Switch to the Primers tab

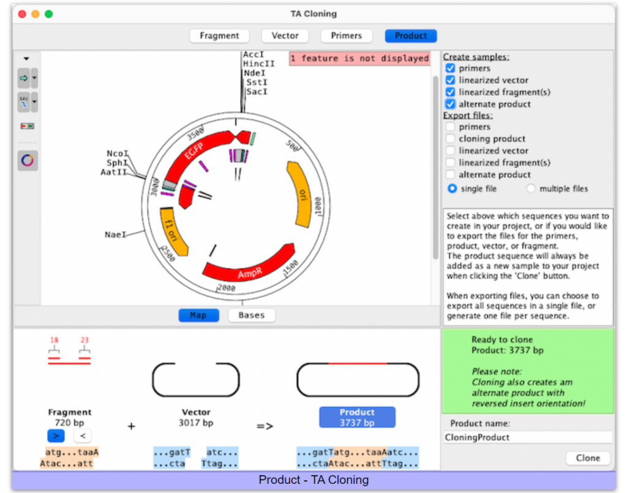[346, 36]
